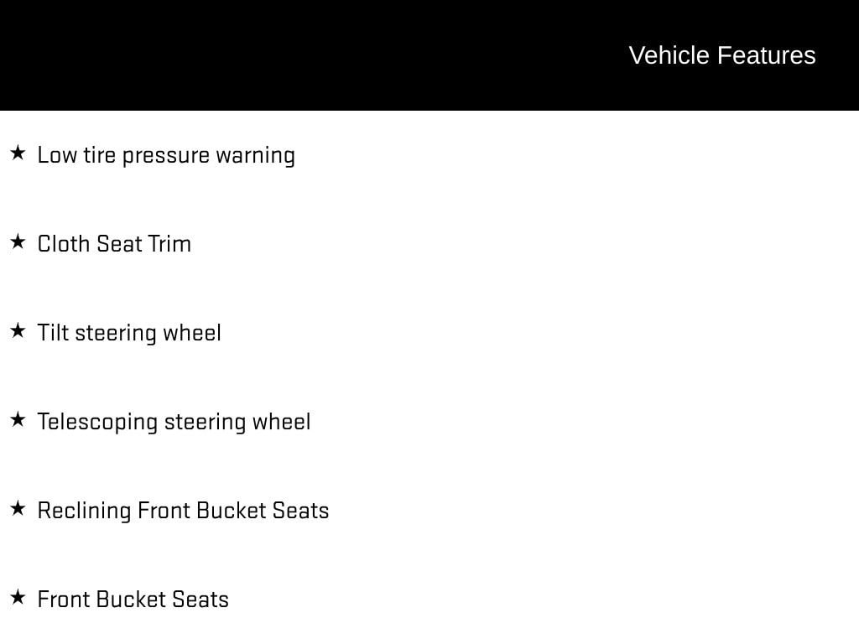Click the star beside Telescoping steering wheel
The height and width of the screenshot is (644, 859).
pos(18,419)
